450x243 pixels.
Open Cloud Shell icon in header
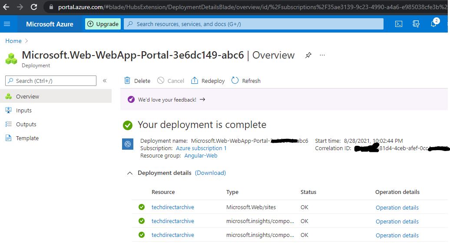tap(399, 24)
